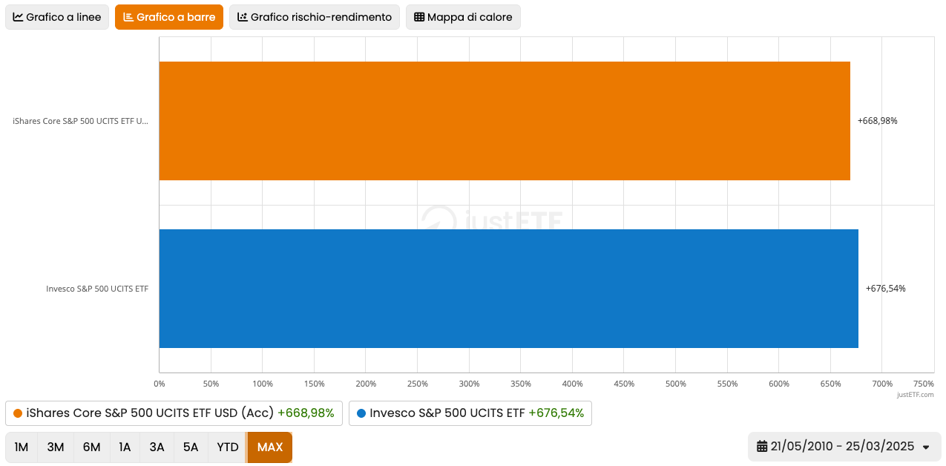Screen dimensions: 946x466
Task: Click the heatmap grid icon on Mappa di calore
Action: click(x=420, y=16)
